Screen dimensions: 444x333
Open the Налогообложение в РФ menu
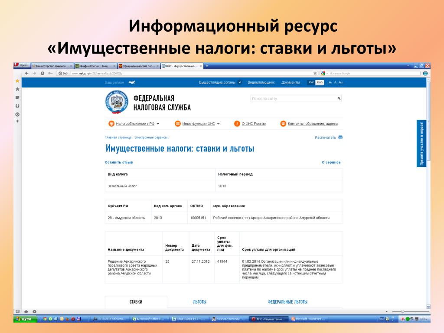point(135,124)
